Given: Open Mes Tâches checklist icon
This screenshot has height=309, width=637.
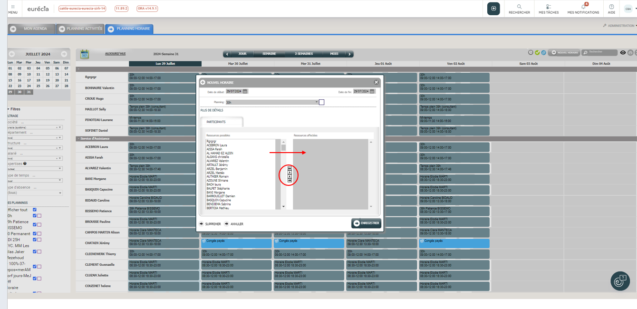Looking at the screenshot, I should click(549, 7).
